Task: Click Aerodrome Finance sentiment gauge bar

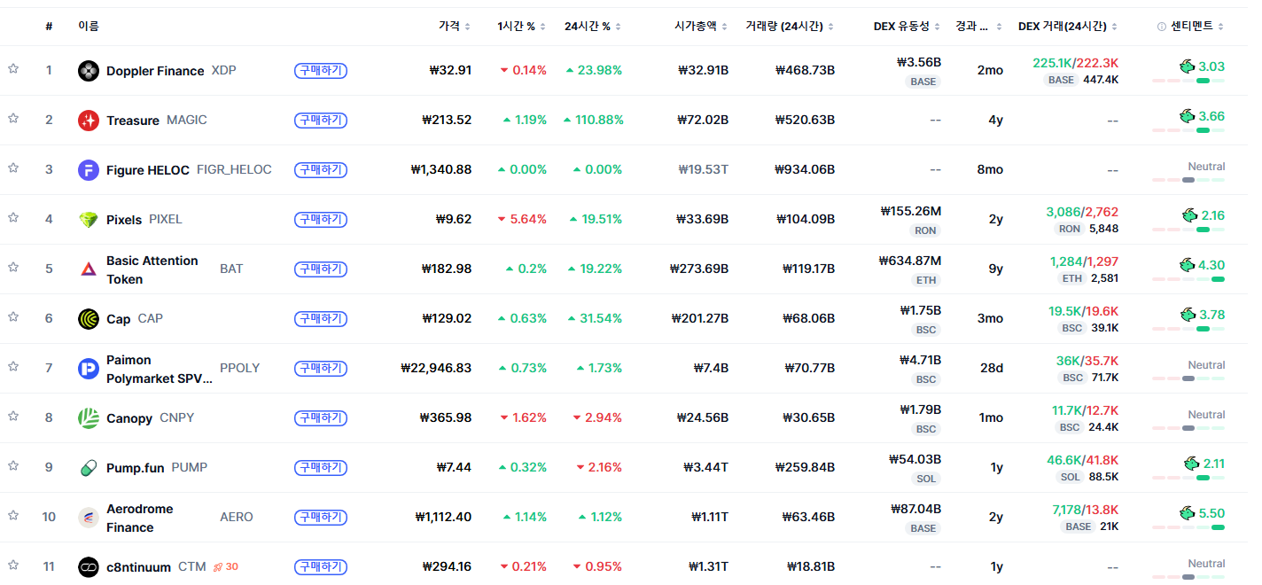Action: (x=1188, y=527)
